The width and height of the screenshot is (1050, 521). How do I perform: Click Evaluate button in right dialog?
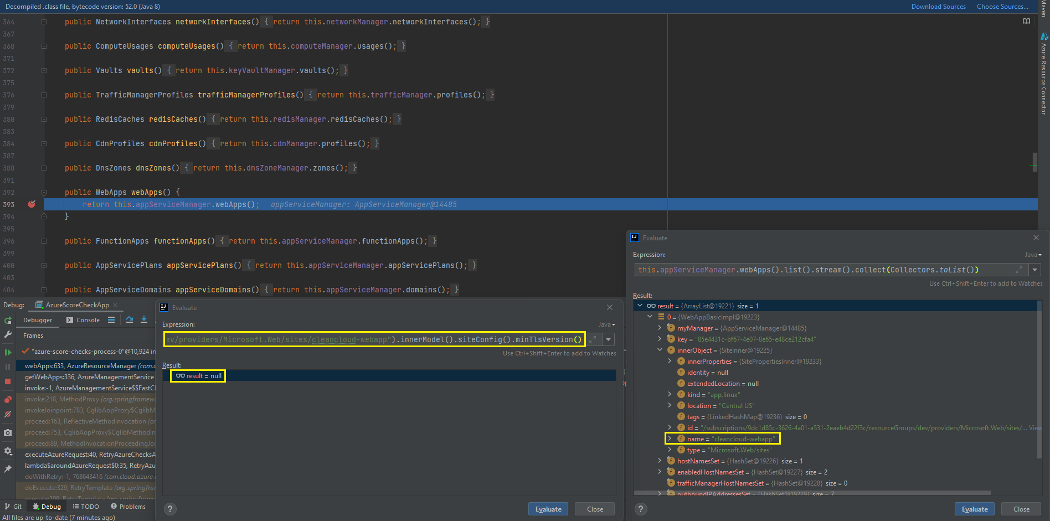pos(975,509)
